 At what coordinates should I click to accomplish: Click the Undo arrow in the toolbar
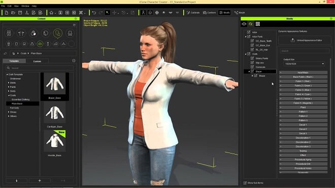point(94,13)
